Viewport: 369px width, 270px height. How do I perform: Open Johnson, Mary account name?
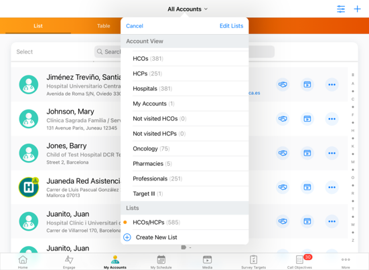coord(70,112)
